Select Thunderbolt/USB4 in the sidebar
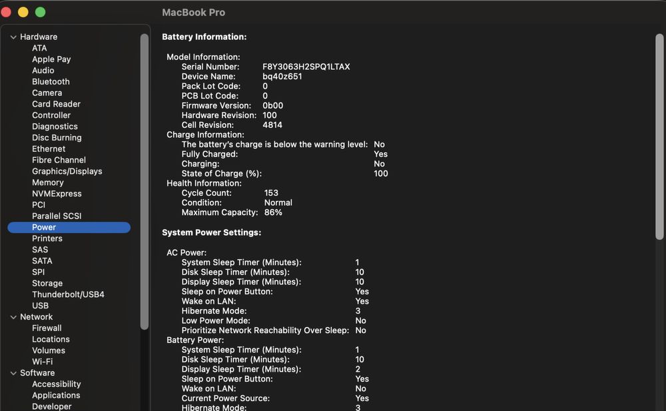The height and width of the screenshot is (411, 666). click(x=68, y=294)
